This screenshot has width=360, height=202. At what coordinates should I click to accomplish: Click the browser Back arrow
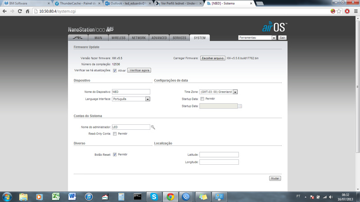point(4,11)
